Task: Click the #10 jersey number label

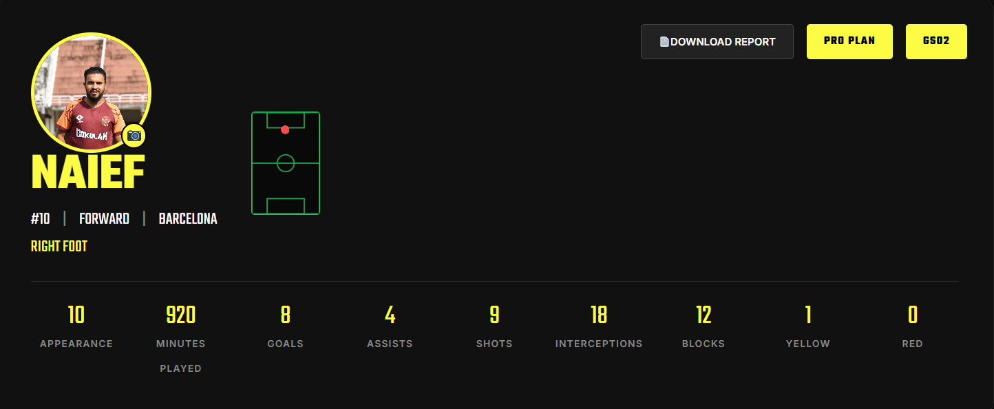Action: 41,219
